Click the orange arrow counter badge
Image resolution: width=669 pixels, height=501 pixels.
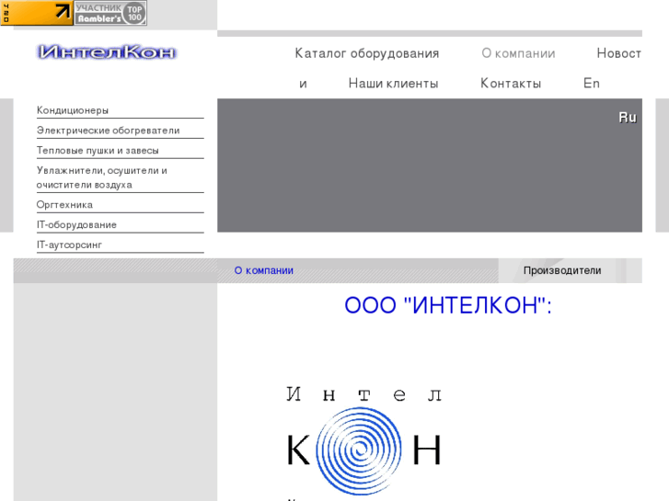click(x=37, y=13)
